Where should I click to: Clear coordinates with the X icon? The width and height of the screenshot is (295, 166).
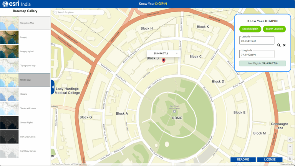(284, 45)
